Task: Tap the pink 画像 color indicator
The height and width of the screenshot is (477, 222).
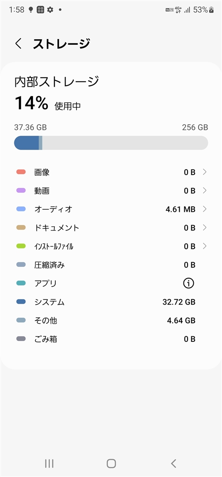Action: [x=21, y=172]
